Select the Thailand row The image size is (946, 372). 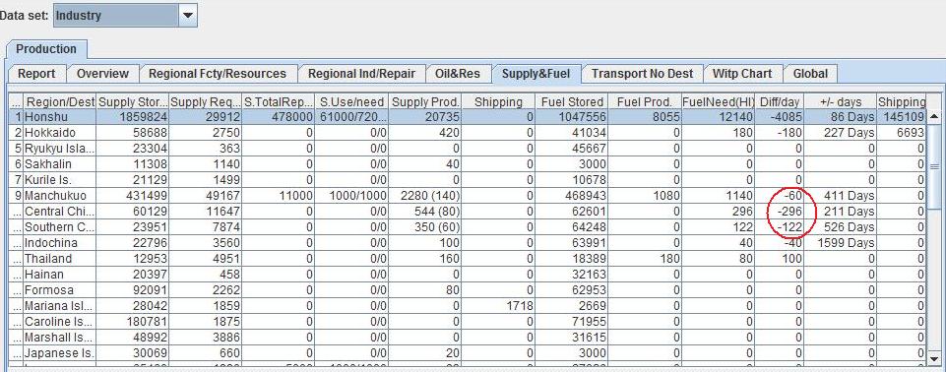[x=468, y=258]
